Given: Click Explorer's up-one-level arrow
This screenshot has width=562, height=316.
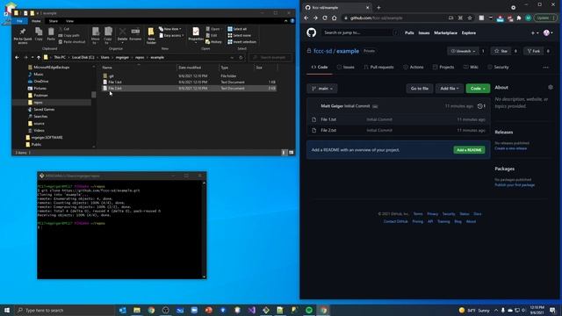Looking at the screenshot, I should (39, 57).
